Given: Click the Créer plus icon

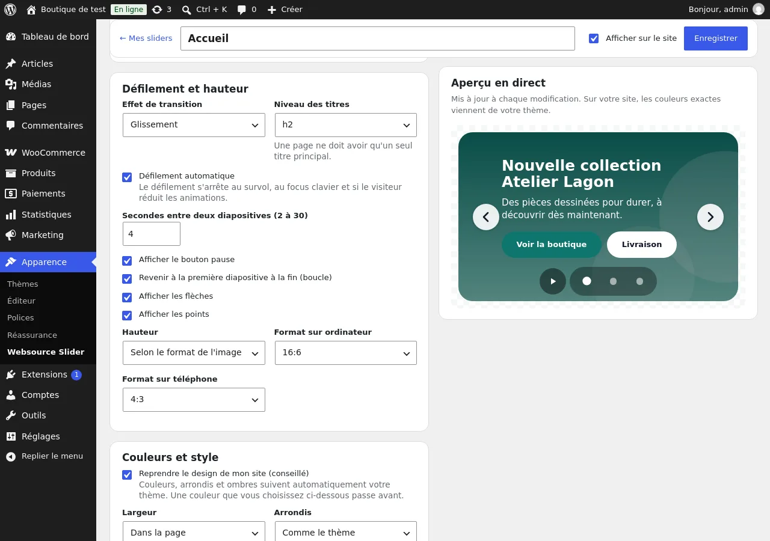Looking at the screenshot, I should point(272,10).
